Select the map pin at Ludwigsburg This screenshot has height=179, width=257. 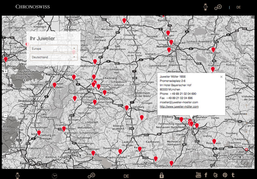94,77
